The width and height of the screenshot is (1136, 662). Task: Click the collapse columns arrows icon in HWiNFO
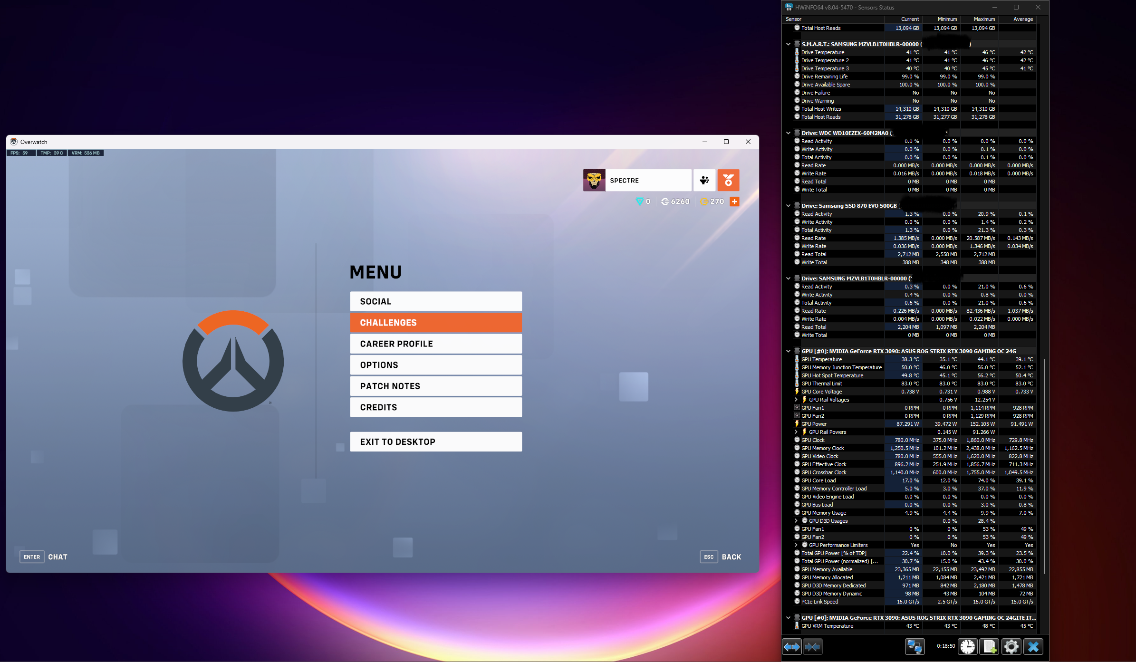(812, 646)
